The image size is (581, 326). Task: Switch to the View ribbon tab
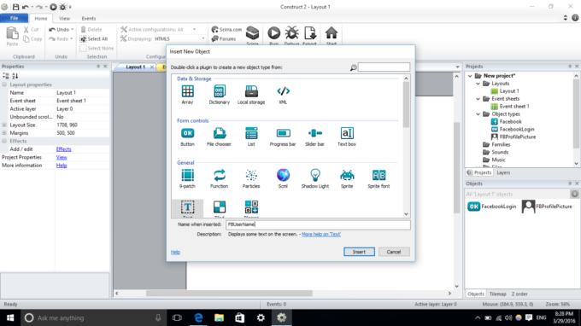(x=64, y=19)
